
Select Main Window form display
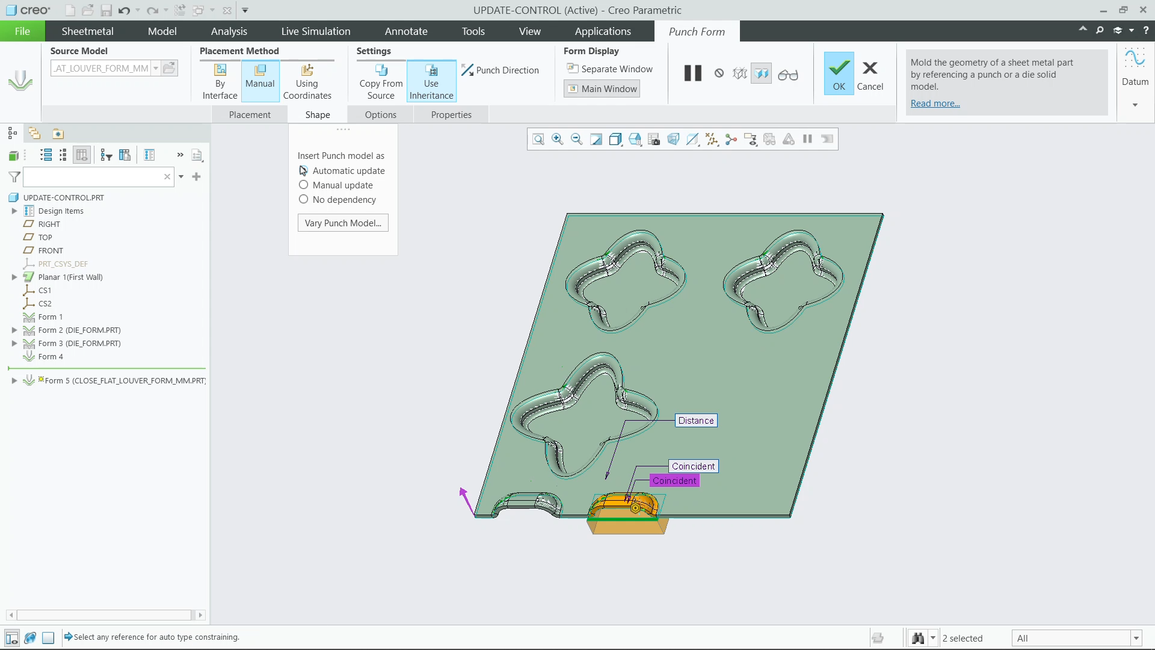(x=602, y=89)
